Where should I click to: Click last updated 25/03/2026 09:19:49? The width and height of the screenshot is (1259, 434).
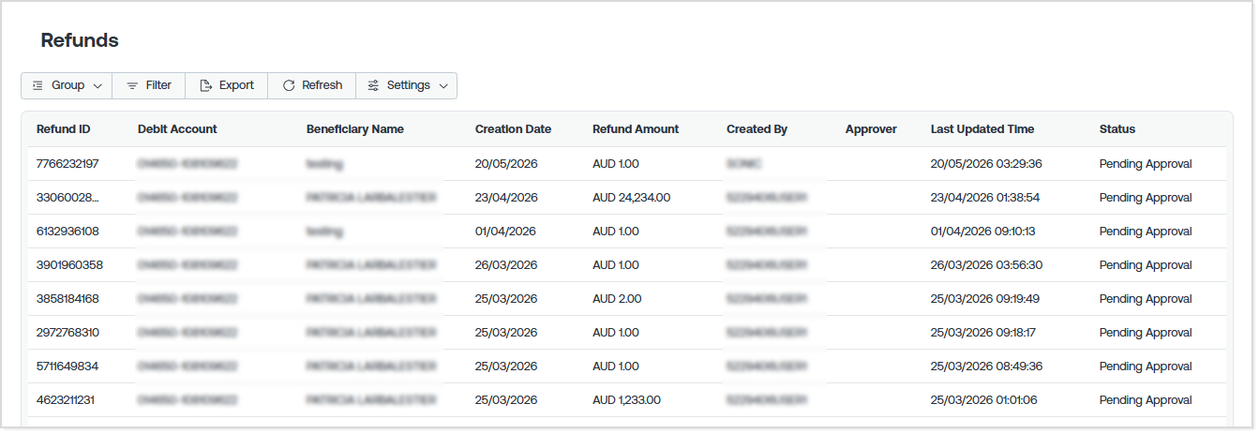pos(985,299)
